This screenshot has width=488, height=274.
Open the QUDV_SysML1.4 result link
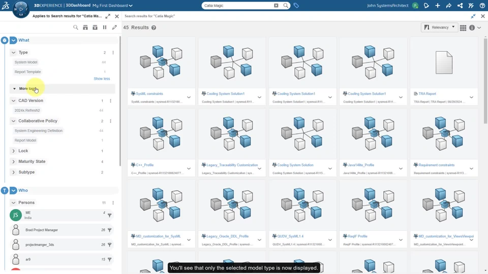click(x=290, y=236)
